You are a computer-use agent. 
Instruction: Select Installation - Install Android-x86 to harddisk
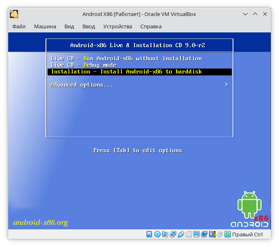click(126, 72)
